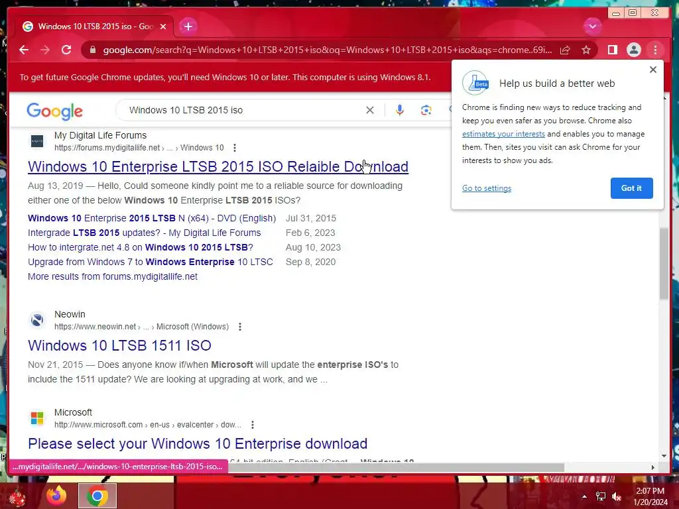Close the Windows 10 LTSB 2015 iso tab
The width and height of the screenshot is (679, 509).
coord(163,27)
